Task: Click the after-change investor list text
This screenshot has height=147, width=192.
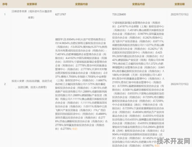Action: pos(139,84)
